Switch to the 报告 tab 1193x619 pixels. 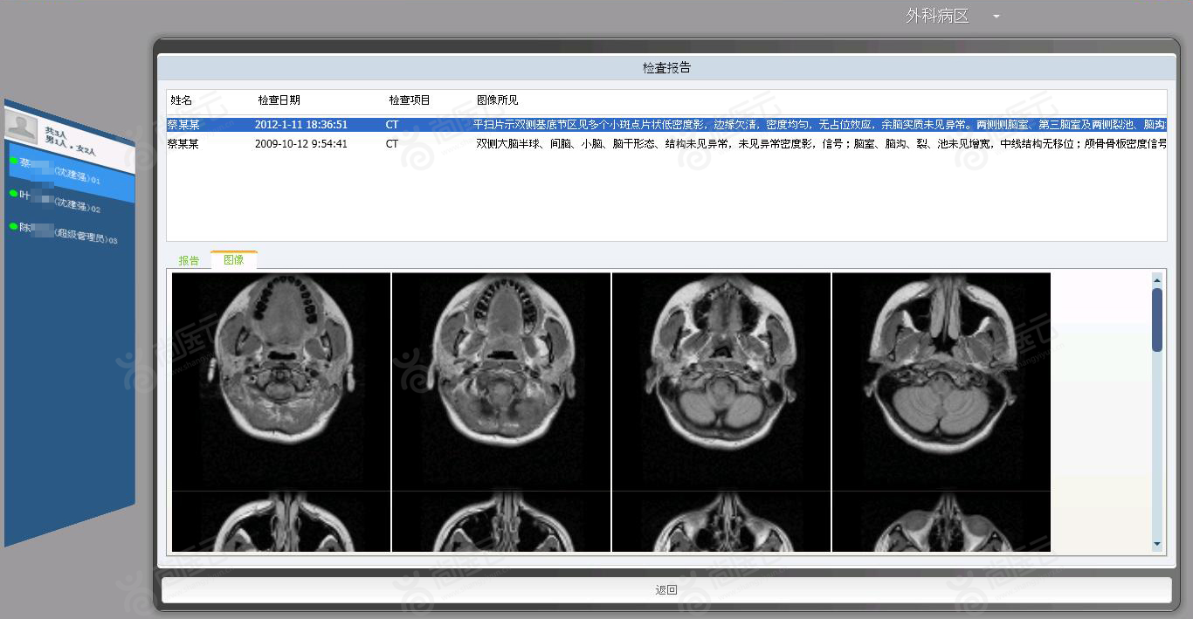pyautogui.click(x=189, y=260)
